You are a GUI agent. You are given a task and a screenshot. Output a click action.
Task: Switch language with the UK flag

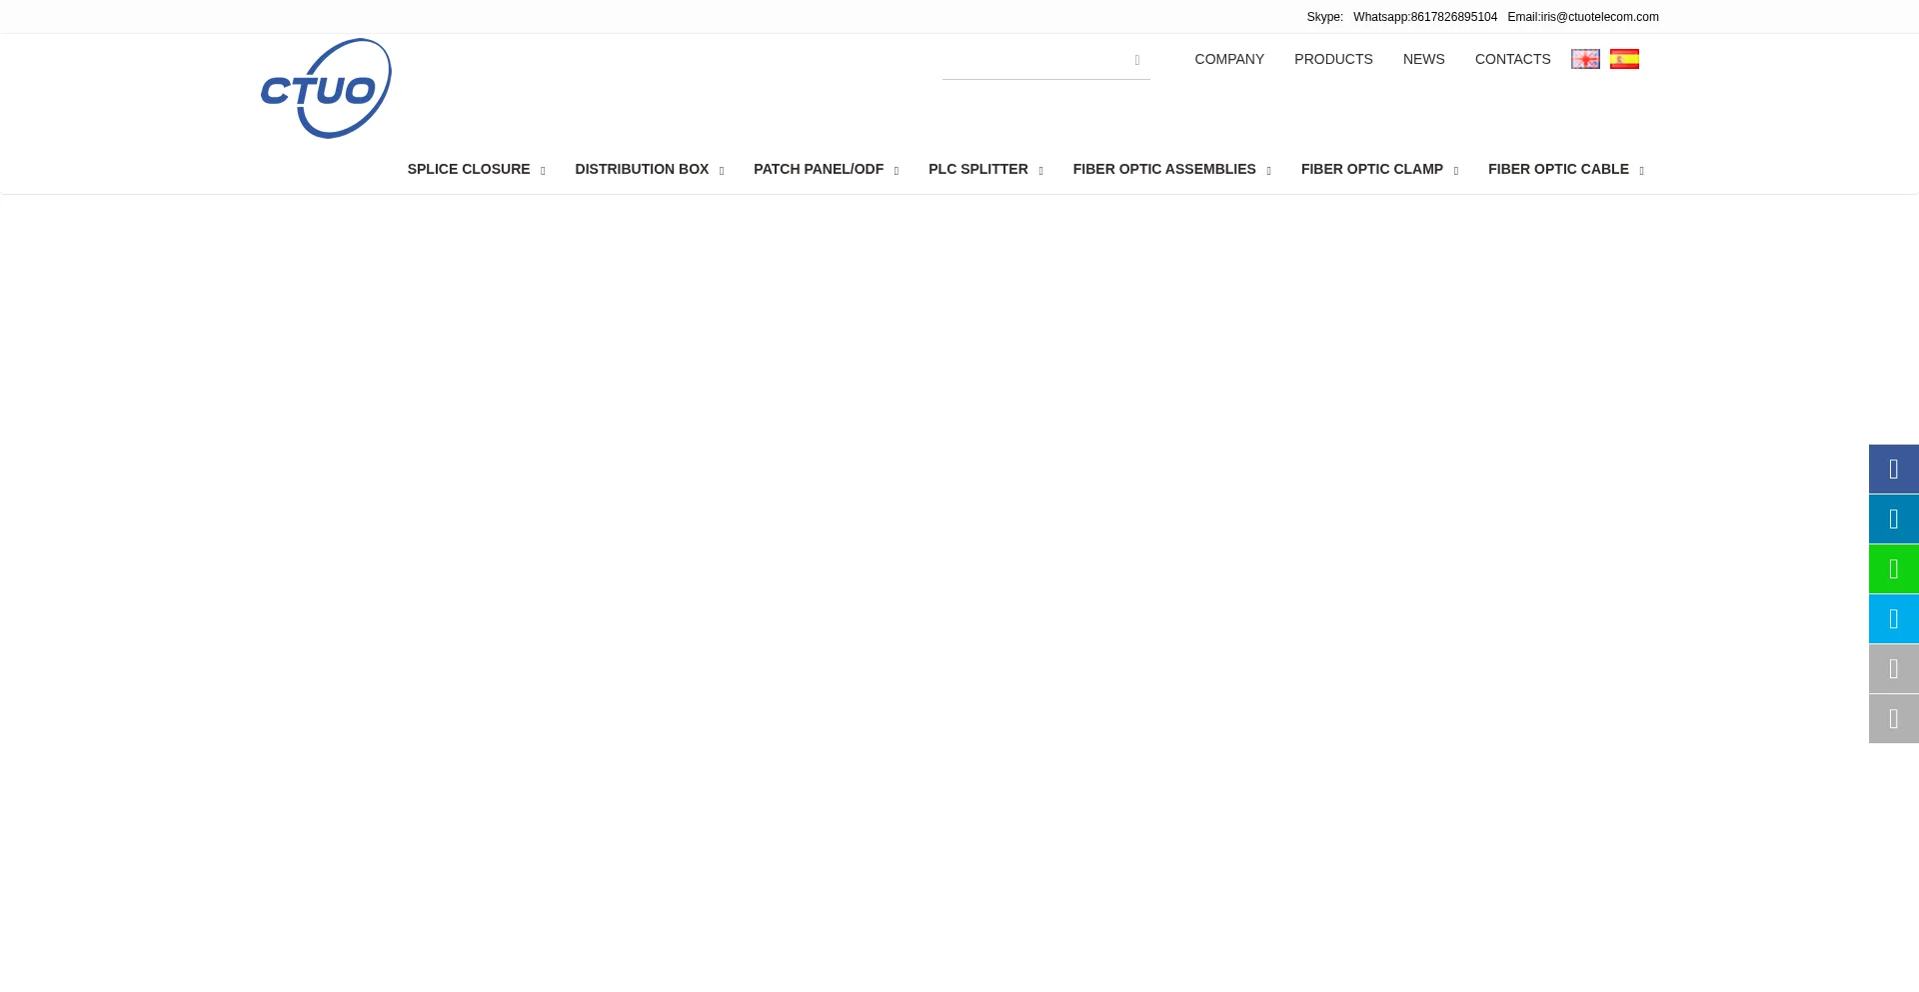pos(1585,59)
